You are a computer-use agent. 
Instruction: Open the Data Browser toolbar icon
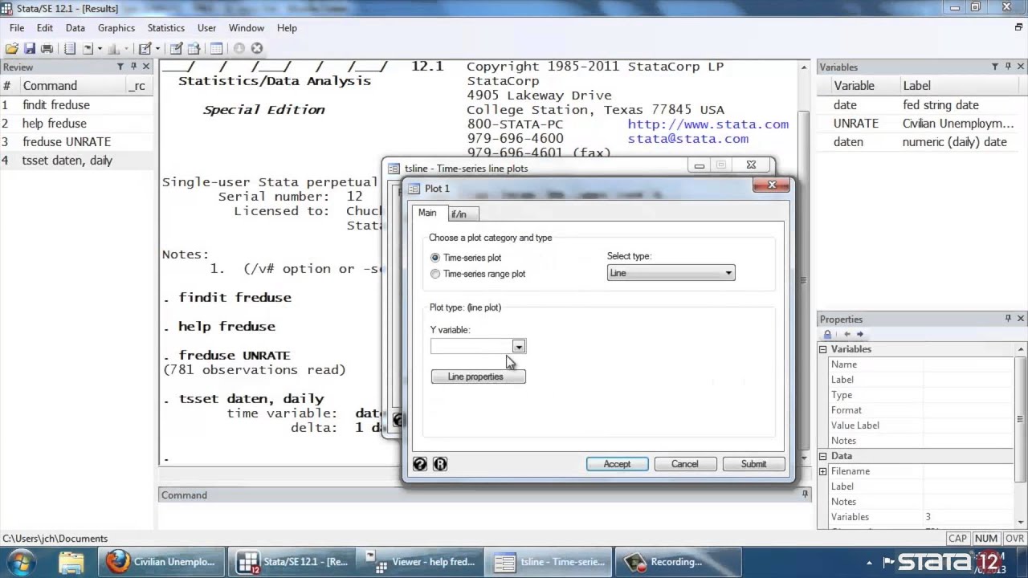point(194,48)
